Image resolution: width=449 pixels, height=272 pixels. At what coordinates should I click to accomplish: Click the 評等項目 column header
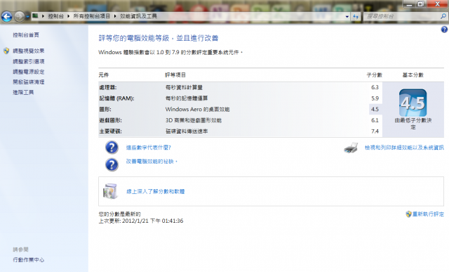point(175,75)
